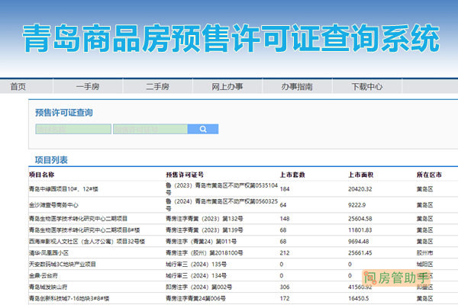458x305 pixels.
Task: Click the 城阳区 district cell
Action: click(424, 264)
